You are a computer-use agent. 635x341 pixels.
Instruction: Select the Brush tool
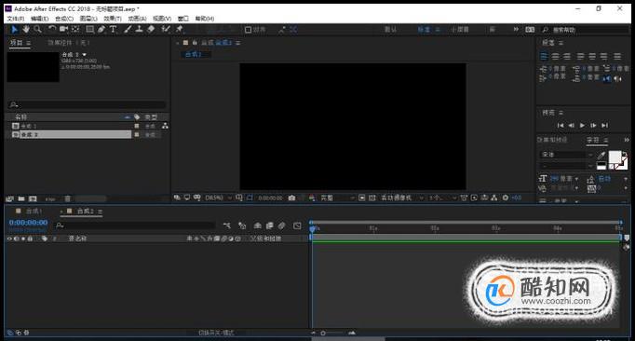pyautogui.click(x=128, y=29)
